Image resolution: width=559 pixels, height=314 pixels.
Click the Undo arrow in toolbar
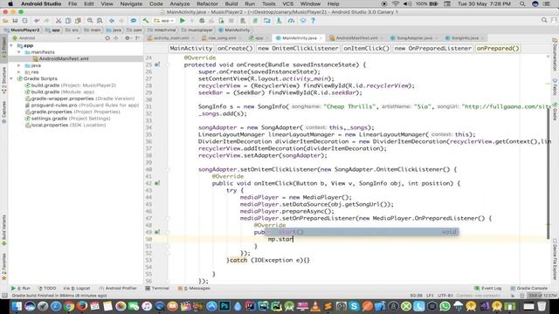(x=37, y=21)
